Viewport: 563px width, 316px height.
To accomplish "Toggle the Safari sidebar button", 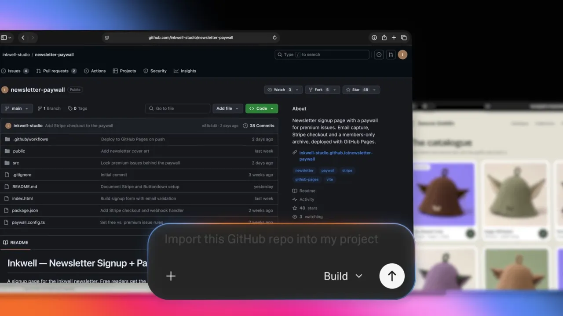I will (x=4, y=38).
